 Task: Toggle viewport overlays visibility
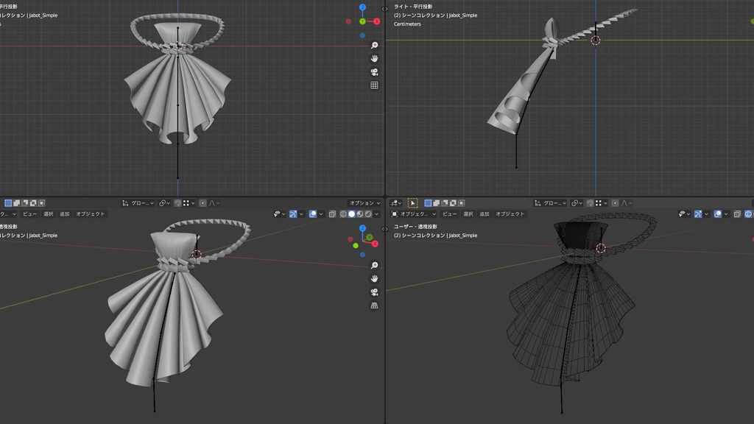[312, 213]
